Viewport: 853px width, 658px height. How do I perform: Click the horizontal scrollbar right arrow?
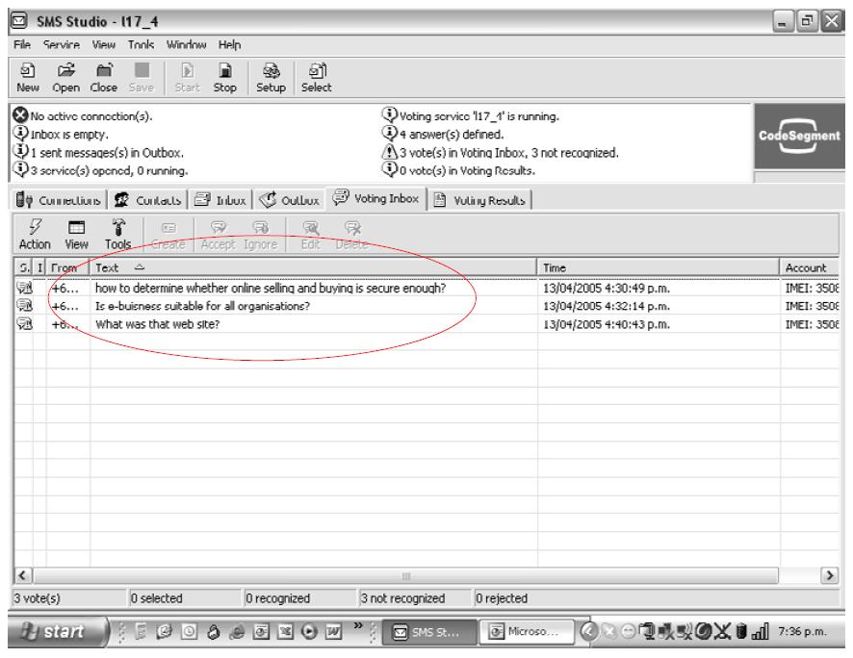tap(829, 575)
